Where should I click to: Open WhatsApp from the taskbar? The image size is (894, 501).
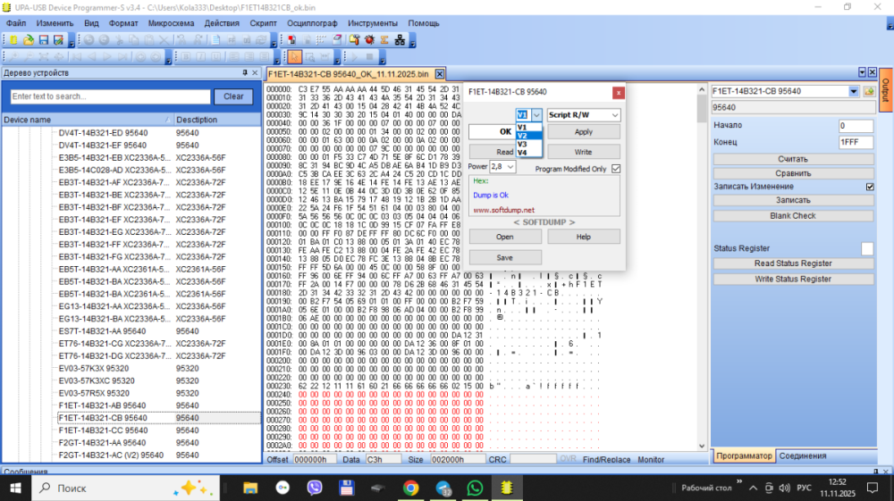[x=475, y=488]
